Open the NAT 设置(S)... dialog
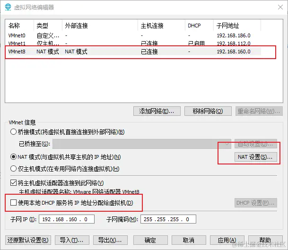Screen dimensions: 288x250 [x=255, y=157]
